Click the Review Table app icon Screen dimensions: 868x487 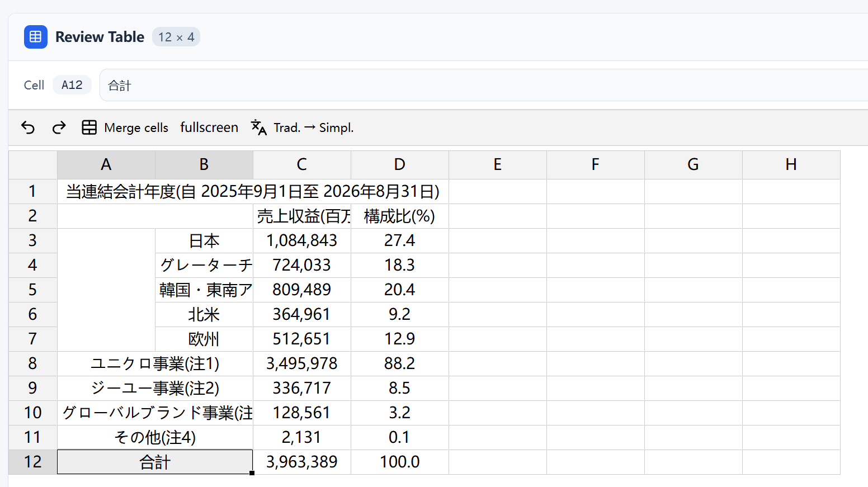click(36, 37)
